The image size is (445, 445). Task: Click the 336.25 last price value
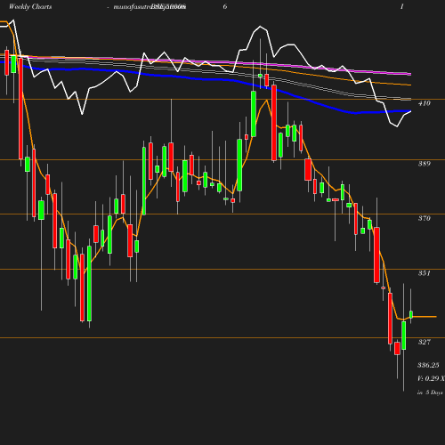(428, 365)
